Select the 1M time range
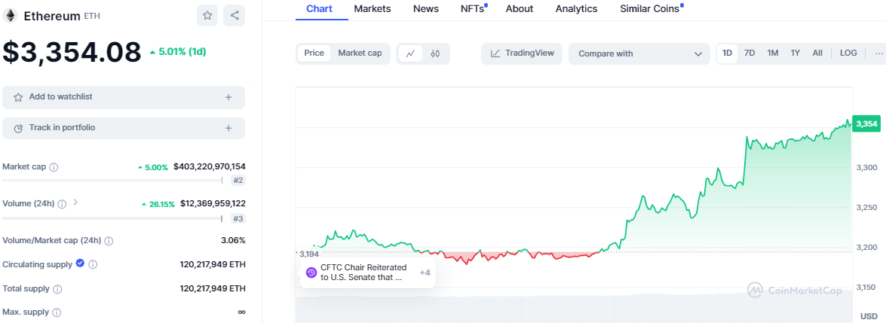886x323 pixels. pyautogui.click(x=772, y=53)
